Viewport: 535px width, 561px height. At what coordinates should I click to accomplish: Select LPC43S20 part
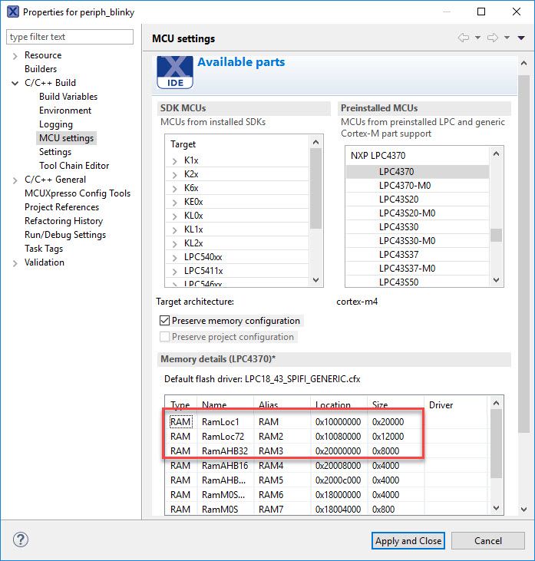tap(418, 200)
